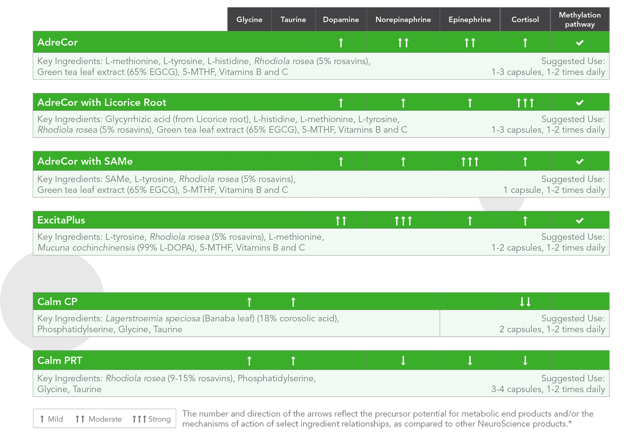The image size is (644, 437).
Task: Click Calm PRT epinephrine down arrow
Action: click(470, 361)
